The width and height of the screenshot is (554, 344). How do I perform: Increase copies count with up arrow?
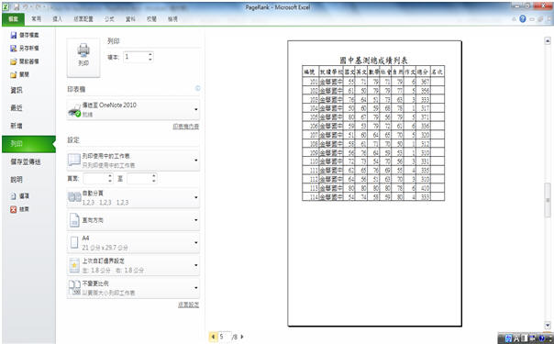[x=150, y=54]
